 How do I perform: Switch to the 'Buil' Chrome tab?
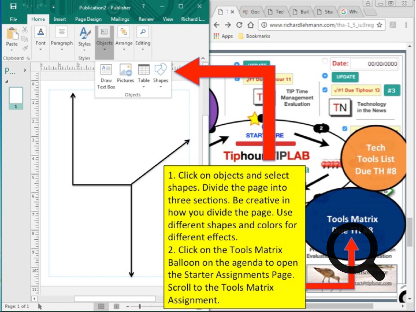301,12
